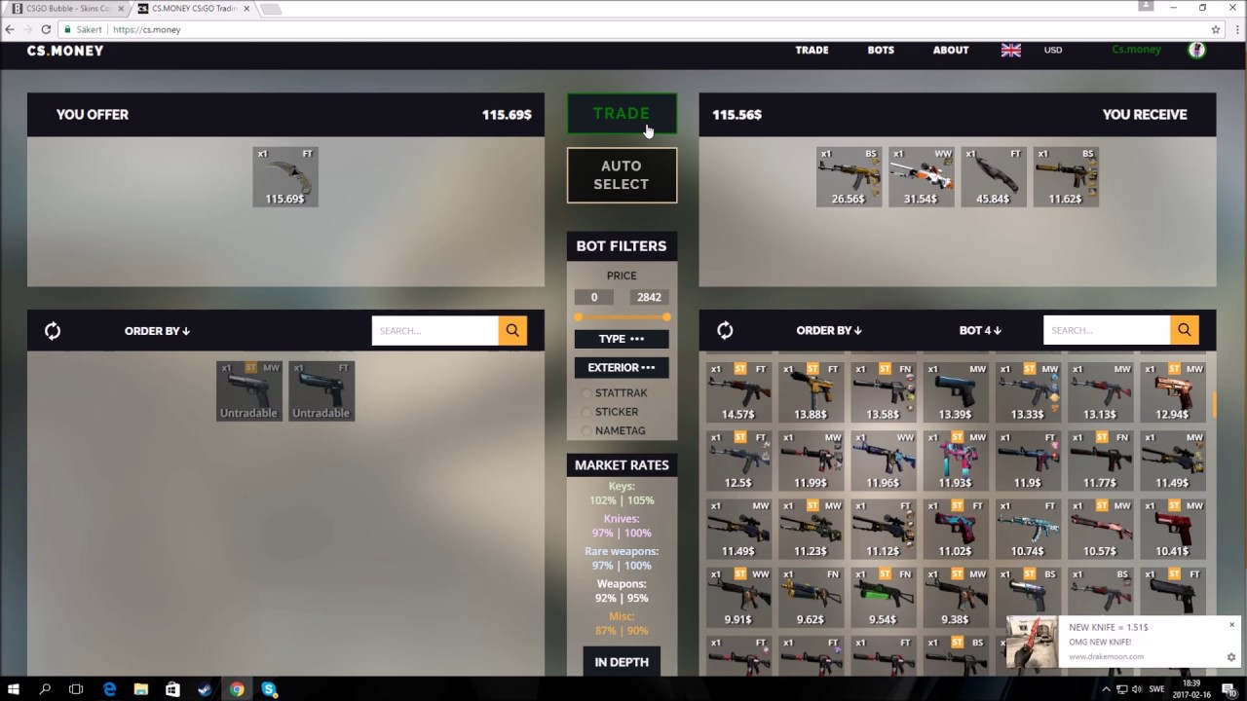This screenshot has width=1247, height=701.
Task: Remove the 26.56$ AK-47 from receive panel
Action: pyautogui.click(x=849, y=177)
